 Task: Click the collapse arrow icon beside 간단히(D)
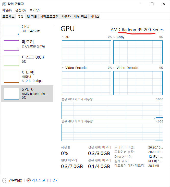(5, 180)
